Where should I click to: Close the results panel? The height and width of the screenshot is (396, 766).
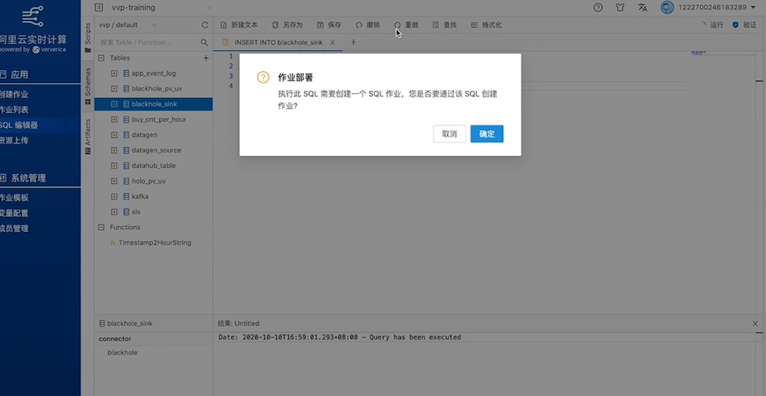pyautogui.click(x=755, y=324)
